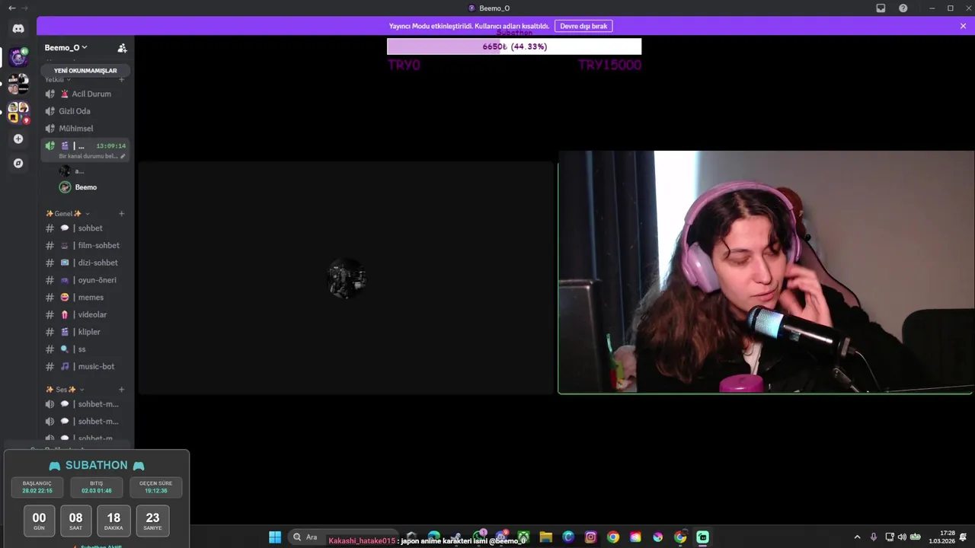Open the Discord inbox icon in title bar
975x548 pixels.
[x=881, y=8]
